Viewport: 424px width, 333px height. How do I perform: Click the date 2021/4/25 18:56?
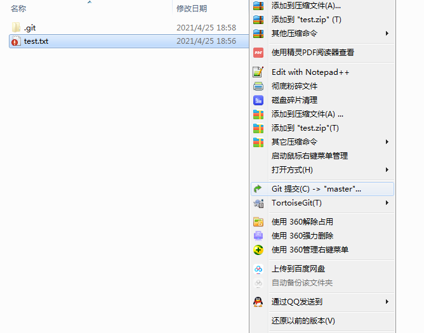point(206,41)
